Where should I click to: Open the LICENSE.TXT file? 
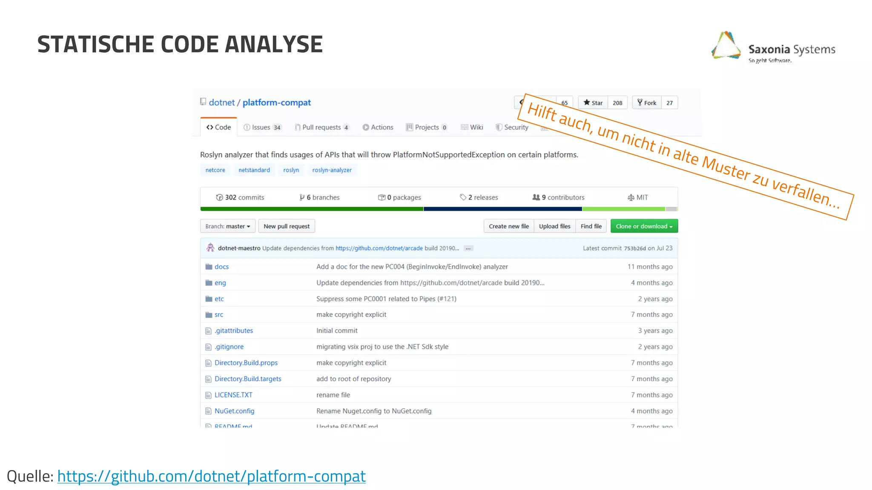(x=233, y=395)
